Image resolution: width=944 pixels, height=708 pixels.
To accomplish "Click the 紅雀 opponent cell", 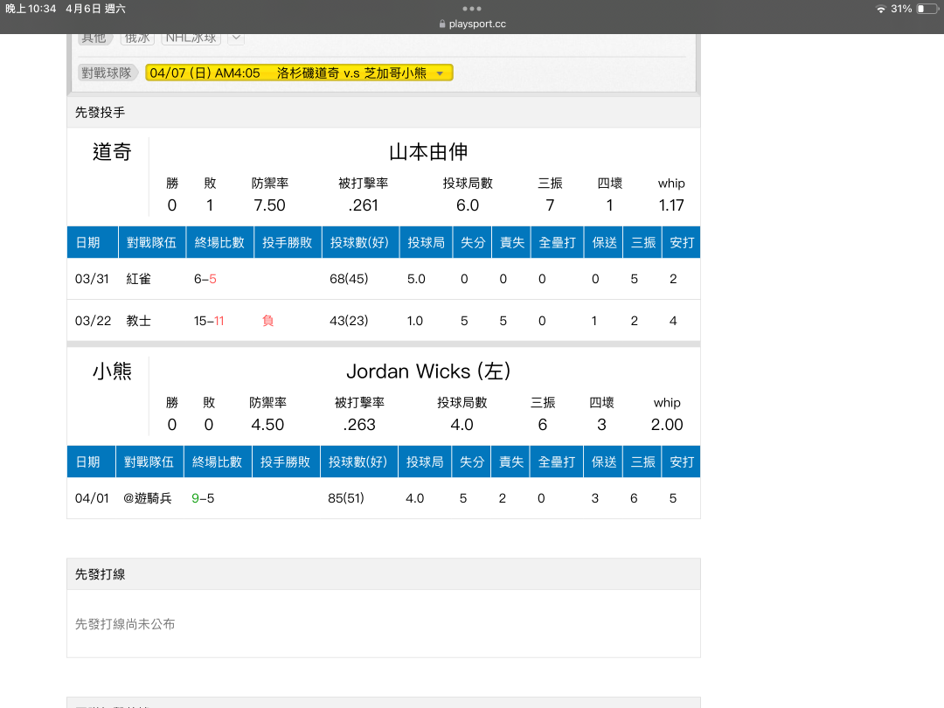I will tap(138, 279).
